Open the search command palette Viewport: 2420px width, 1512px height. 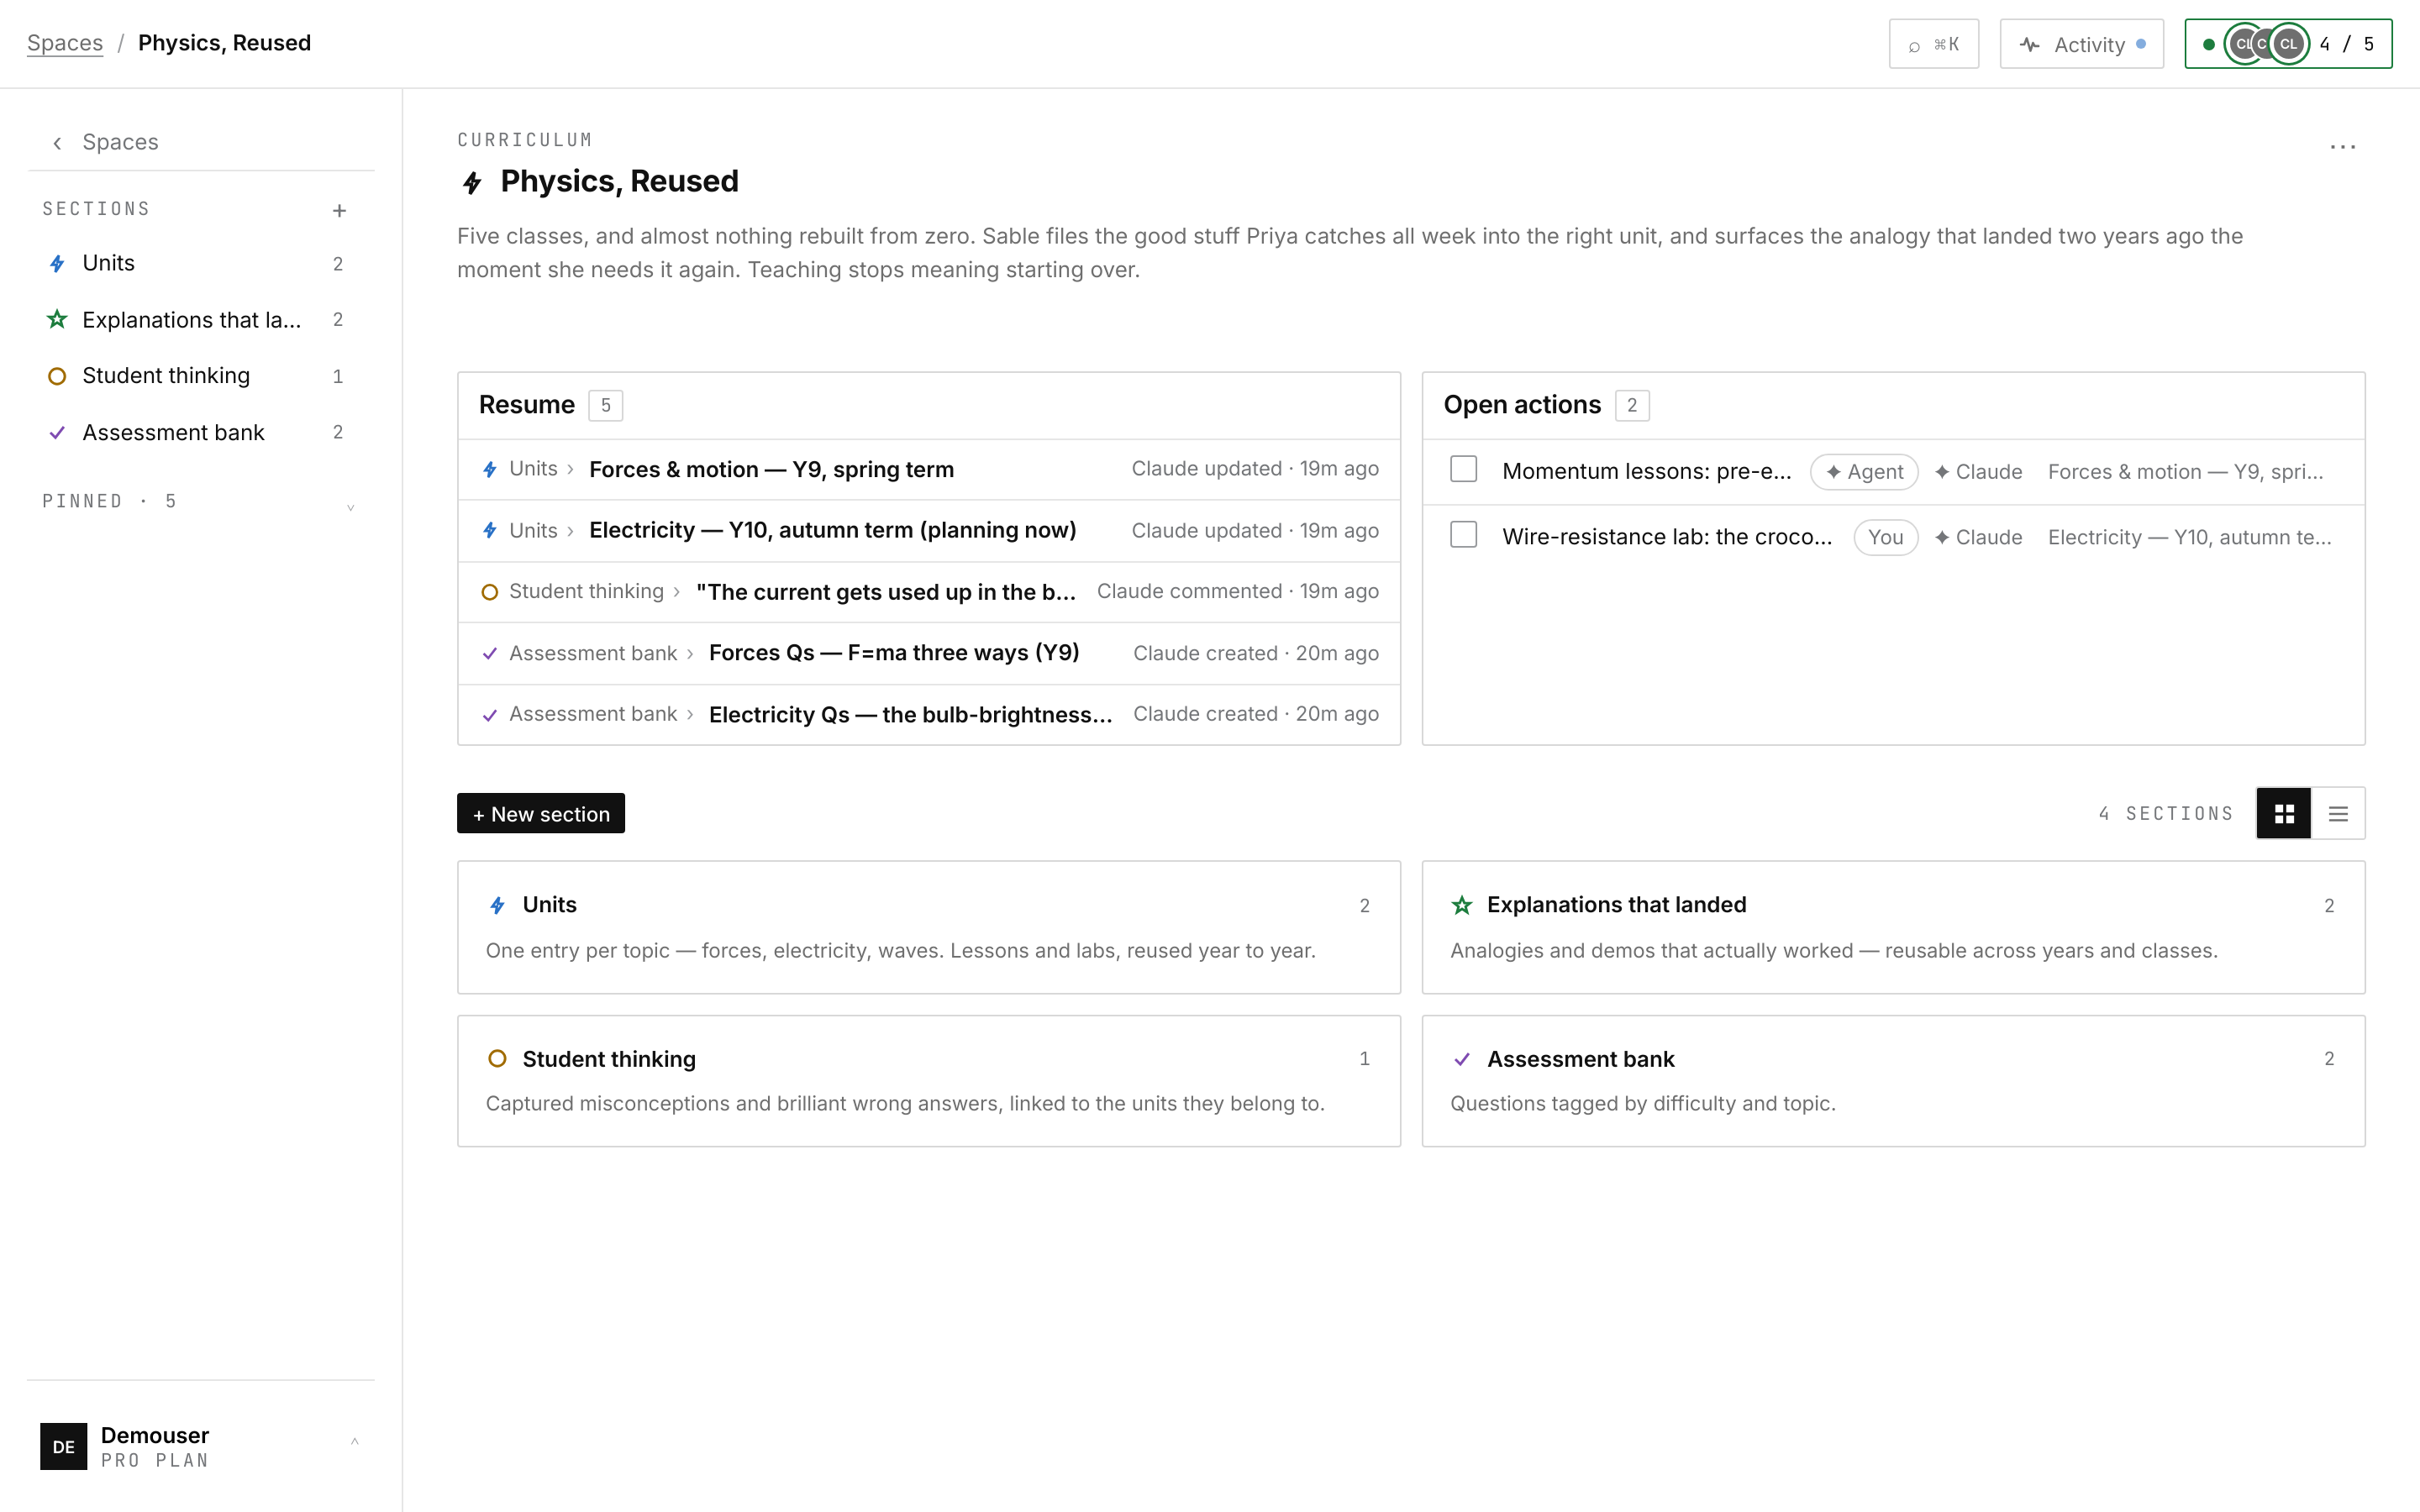1933,44
